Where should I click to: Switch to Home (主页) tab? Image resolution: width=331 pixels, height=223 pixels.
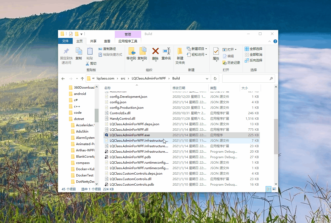point(79,41)
